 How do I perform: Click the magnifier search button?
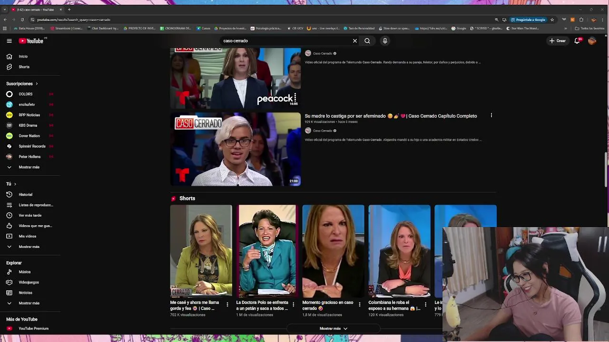pos(367,41)
